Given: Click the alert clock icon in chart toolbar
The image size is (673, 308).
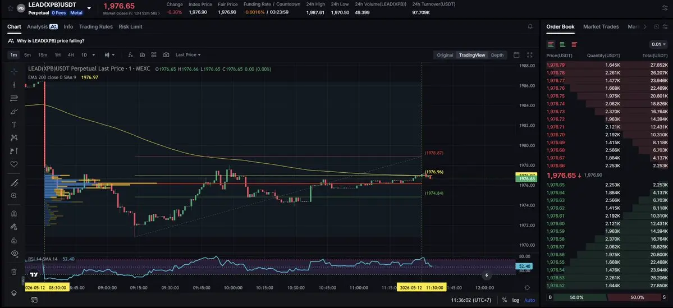Looking at the screenshot, I should click(x=142, y=55).
